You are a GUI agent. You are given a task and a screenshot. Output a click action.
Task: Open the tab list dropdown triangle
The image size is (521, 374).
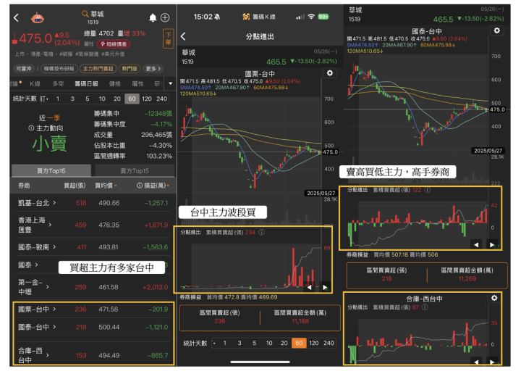click(x=171, y=84)
